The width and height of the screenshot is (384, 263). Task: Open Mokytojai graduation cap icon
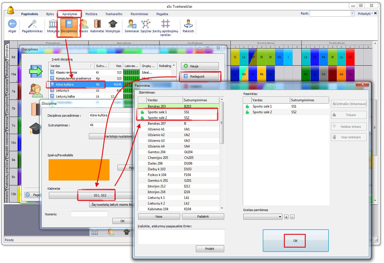(113, 24)
